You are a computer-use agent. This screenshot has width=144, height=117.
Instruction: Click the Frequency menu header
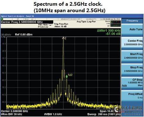[132, 21]
